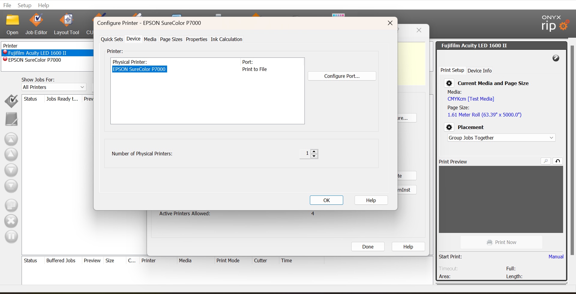Viewport: 576px width, 294px height.
Task: Click the notebook edit icon in left sidebar
Action: click(x=11, y=119)
